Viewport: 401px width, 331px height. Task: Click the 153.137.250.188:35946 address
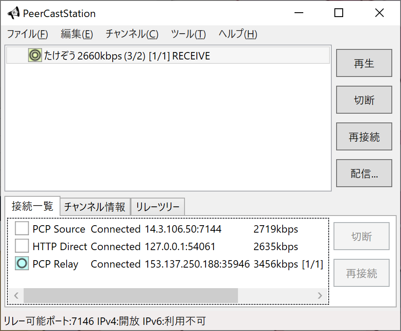point(197,264)
